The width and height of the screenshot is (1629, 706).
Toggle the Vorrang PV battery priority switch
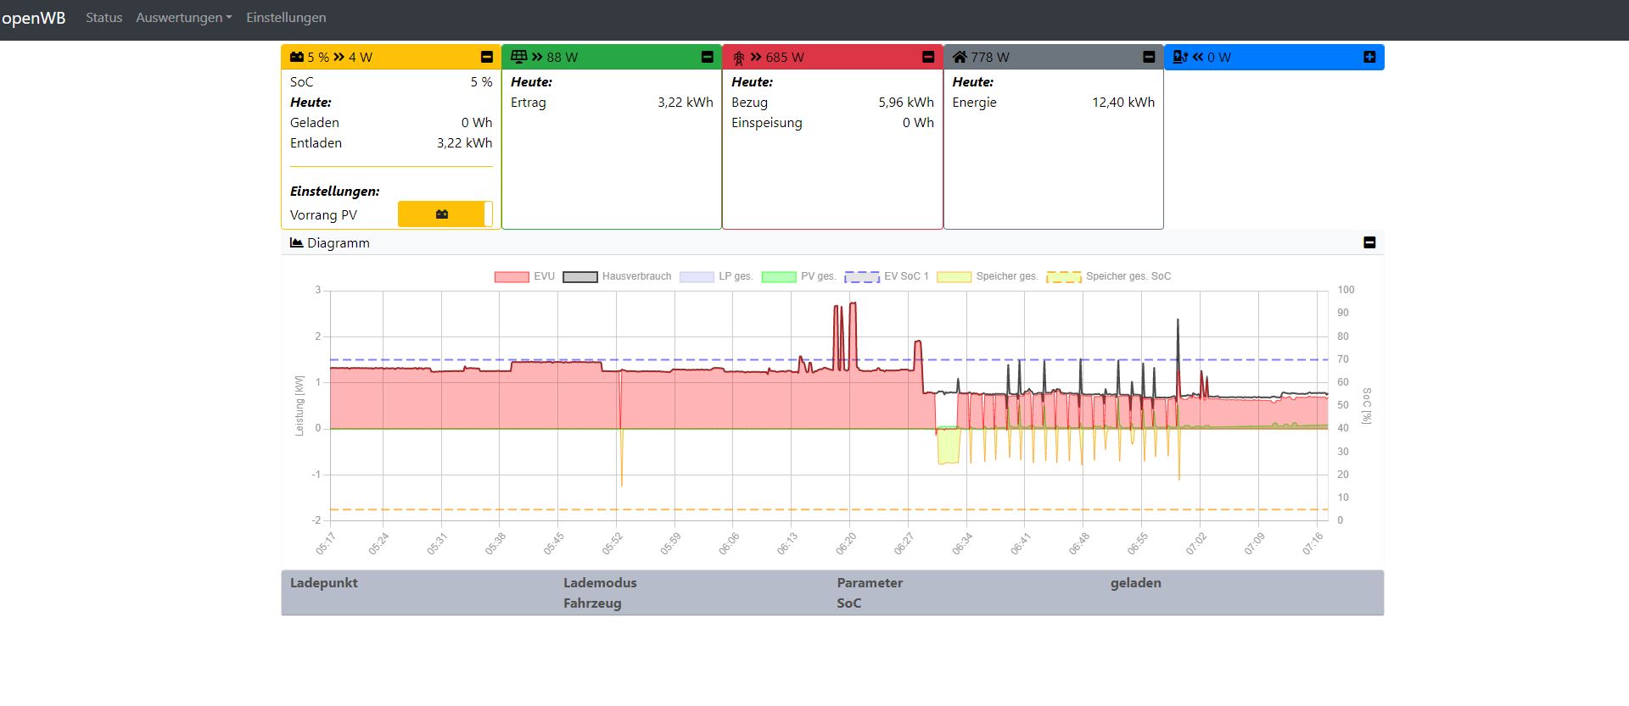pyautogui.click(x=445, y=214)
